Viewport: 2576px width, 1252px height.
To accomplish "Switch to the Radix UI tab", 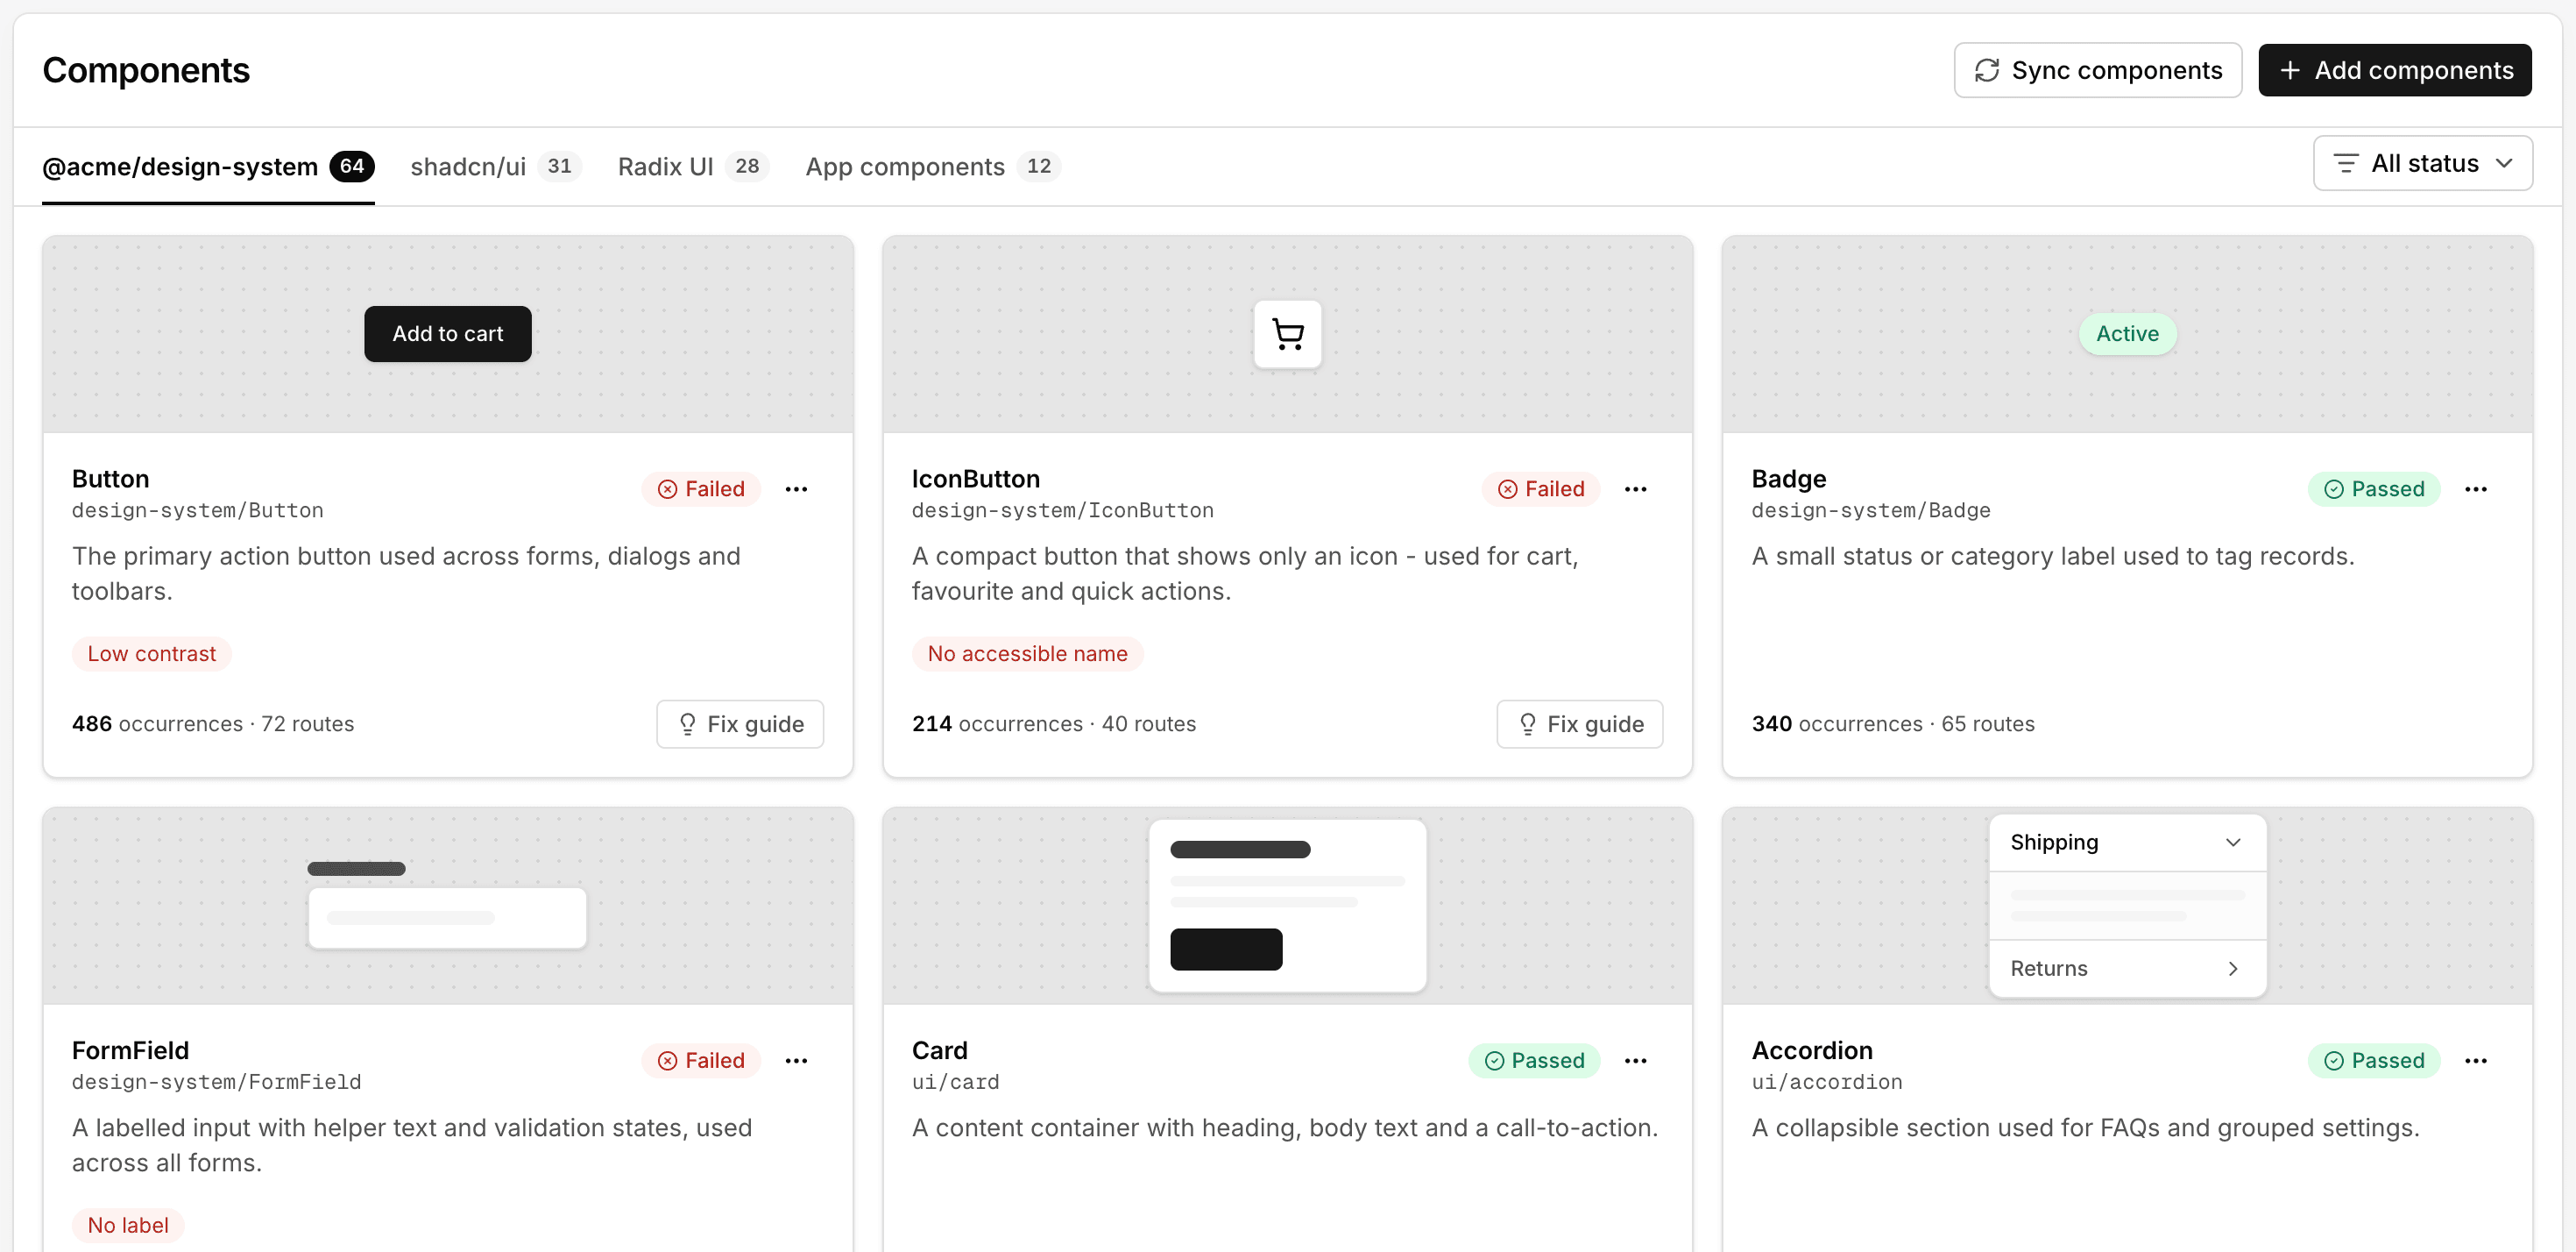I will (x=692, y=166).
